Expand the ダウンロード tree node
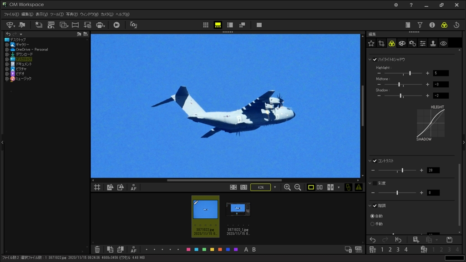466x262 pixels. [7, 55]
